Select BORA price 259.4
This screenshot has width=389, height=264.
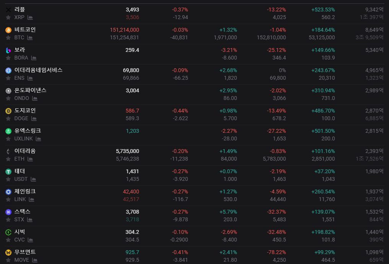132,50
